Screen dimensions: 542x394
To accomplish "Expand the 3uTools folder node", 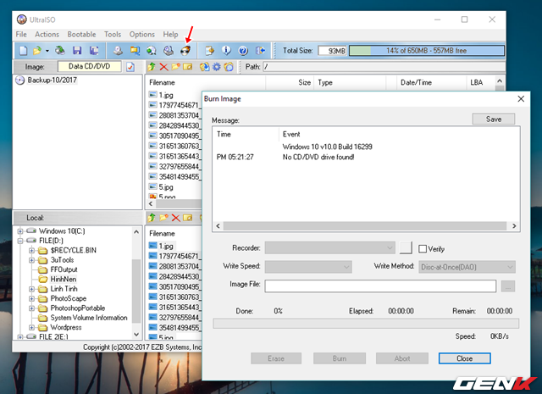I will click(31, 260).
